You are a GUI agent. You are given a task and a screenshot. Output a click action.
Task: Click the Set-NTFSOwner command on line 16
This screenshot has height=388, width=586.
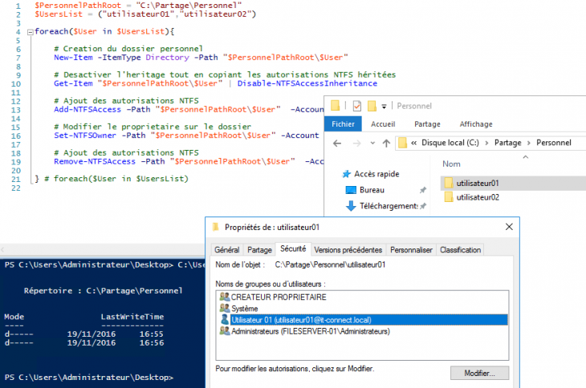pyautogui.click(x=85, y=135)
